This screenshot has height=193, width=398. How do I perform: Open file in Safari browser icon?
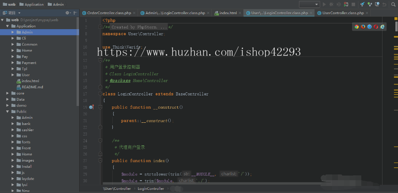(x=369, y=26)
